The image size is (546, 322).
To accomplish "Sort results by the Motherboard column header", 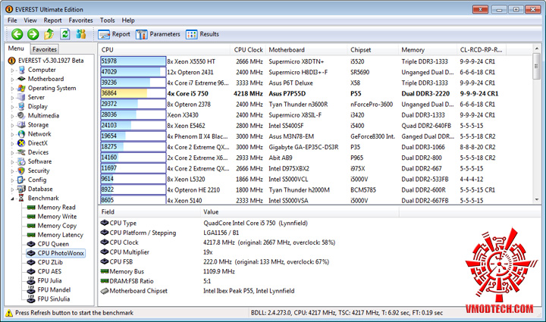I will pos(306,50).
